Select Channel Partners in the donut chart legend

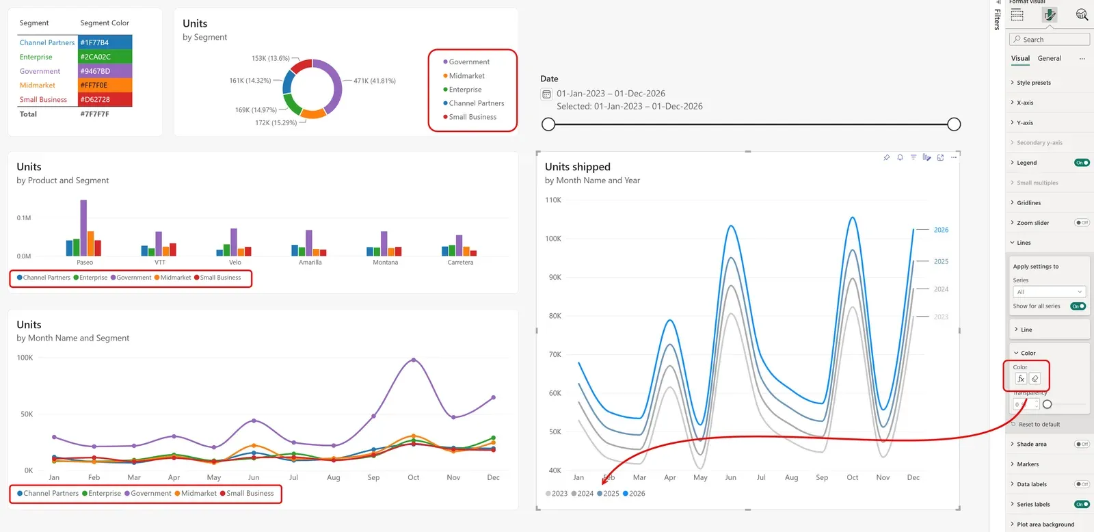click(x=474, y=103)
